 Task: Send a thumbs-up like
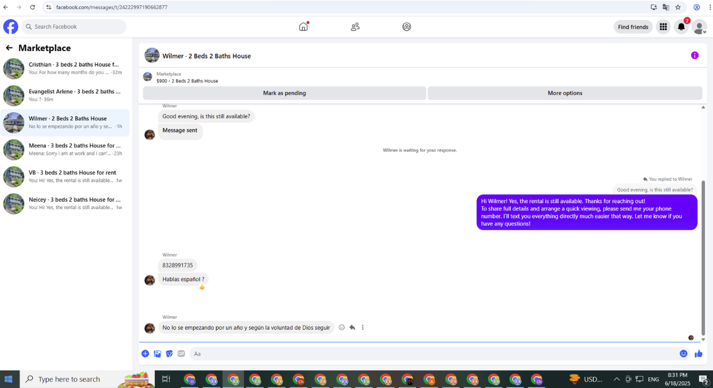699,354
